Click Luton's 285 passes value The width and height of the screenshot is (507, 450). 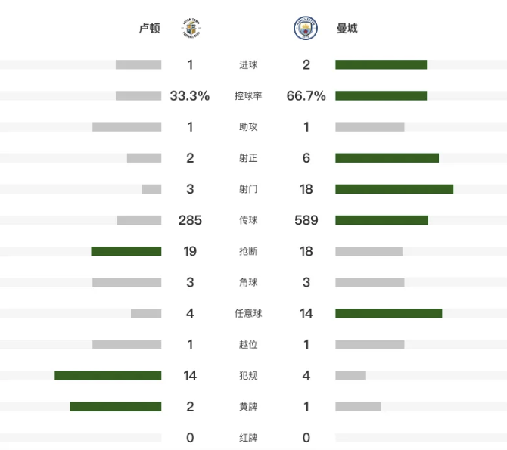coord(190,220)
